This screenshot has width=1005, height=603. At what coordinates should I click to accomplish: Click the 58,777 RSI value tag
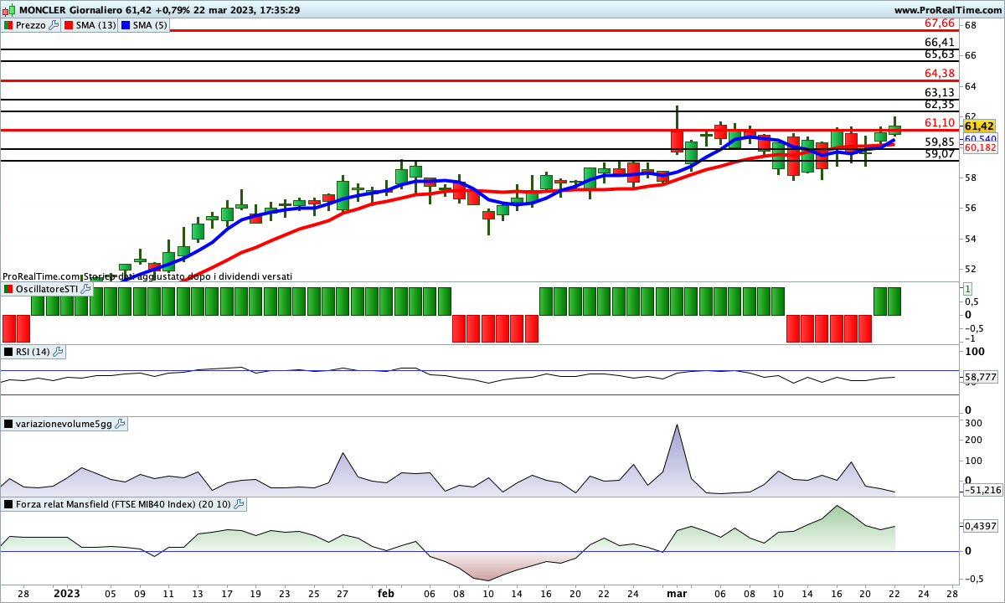coord(981,378)
